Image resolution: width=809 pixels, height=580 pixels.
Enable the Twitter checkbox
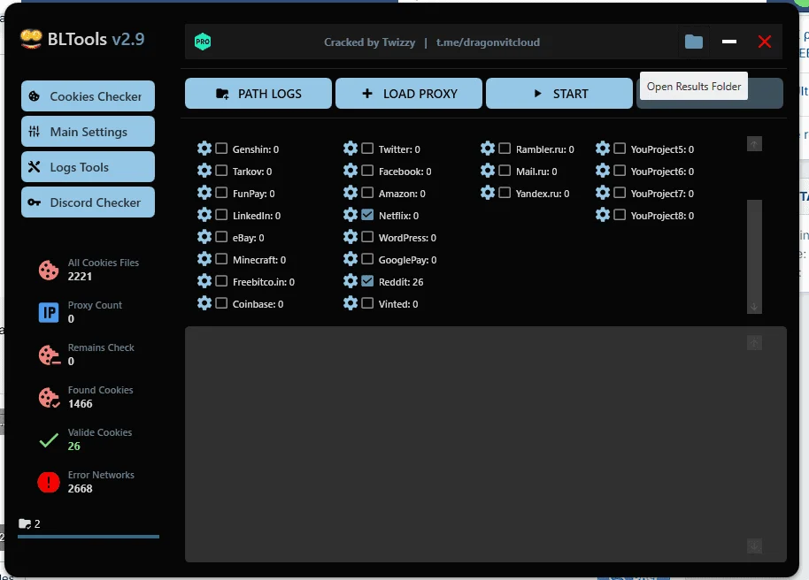coord(367,149)
